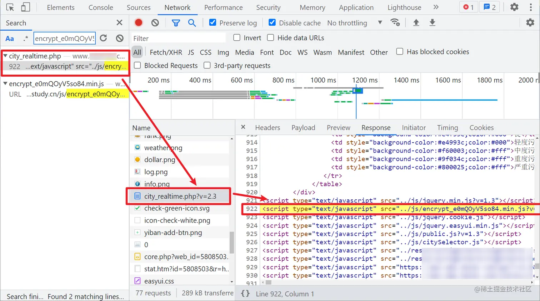Screen dimensions: 540x301
Task: Activate the inspect element picker icon
Action: point(10,7)
